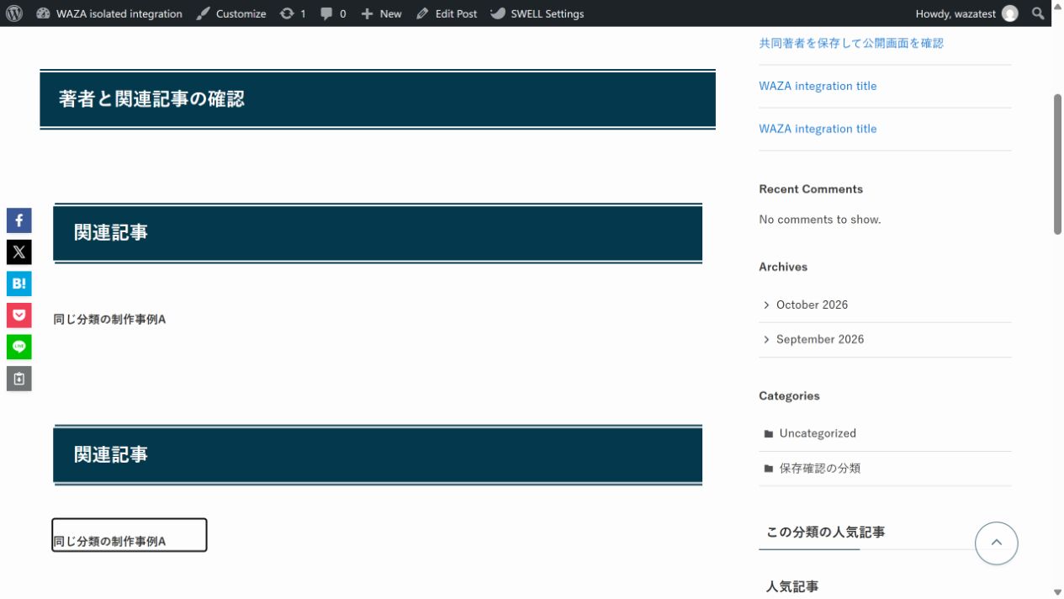Open the comments bubble showing 0
1064x599 pixels.
pyautogui.click(x=333, y=13)
